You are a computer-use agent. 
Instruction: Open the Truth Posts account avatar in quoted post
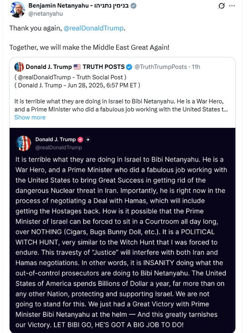(x=19, y=67)
